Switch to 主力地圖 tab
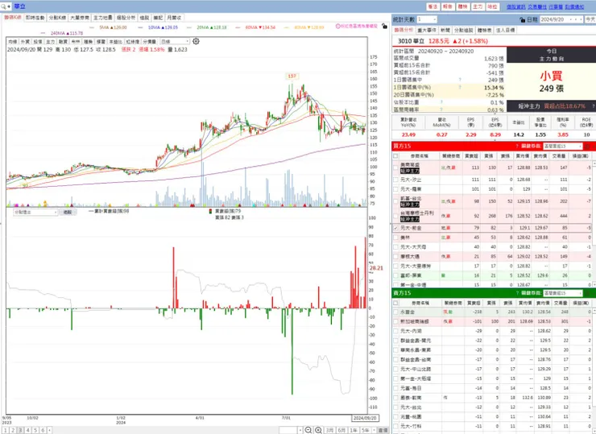 pyautogui.click(x=102, y=18)
